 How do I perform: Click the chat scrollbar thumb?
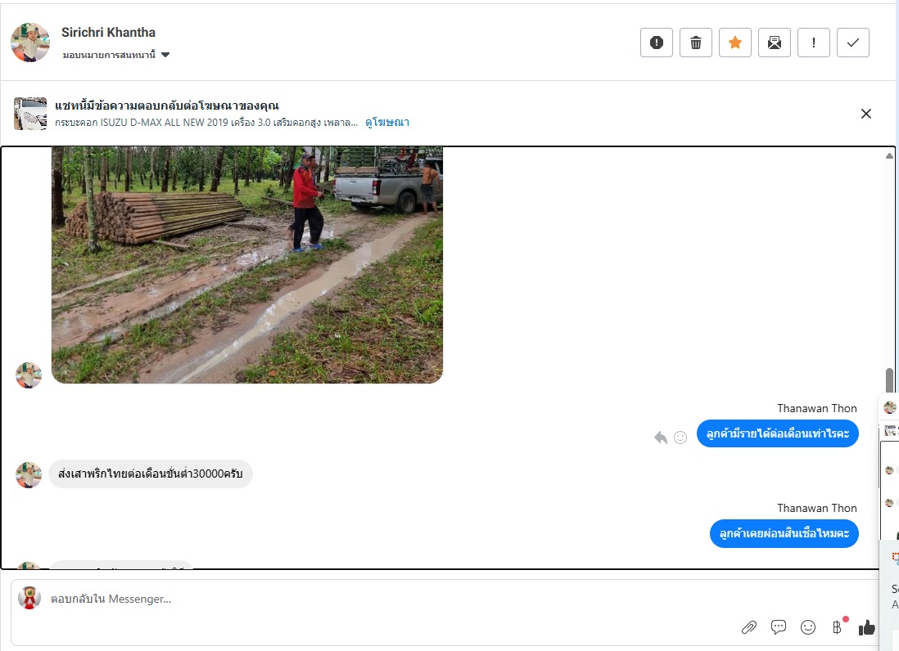tap(889, 379)
